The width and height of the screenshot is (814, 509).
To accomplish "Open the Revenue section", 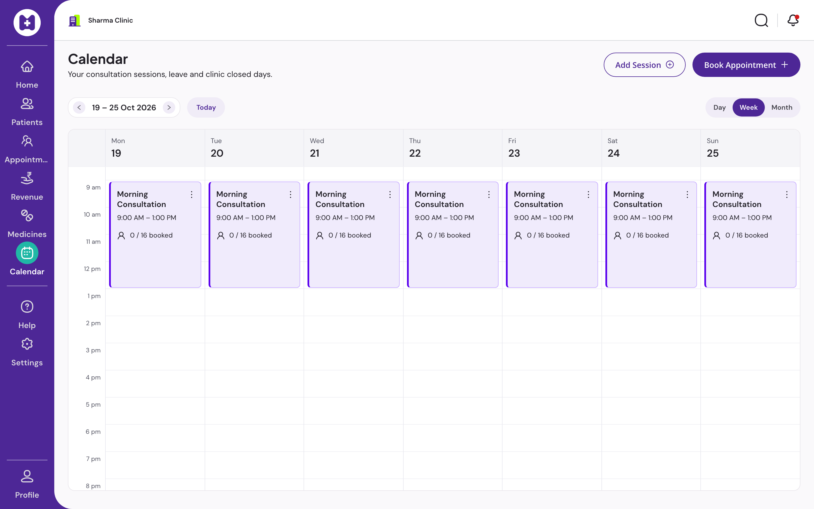I will [27, 187].
